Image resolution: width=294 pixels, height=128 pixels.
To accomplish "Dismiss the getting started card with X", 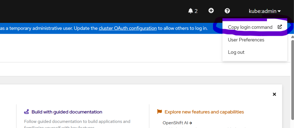I will 274,94.
